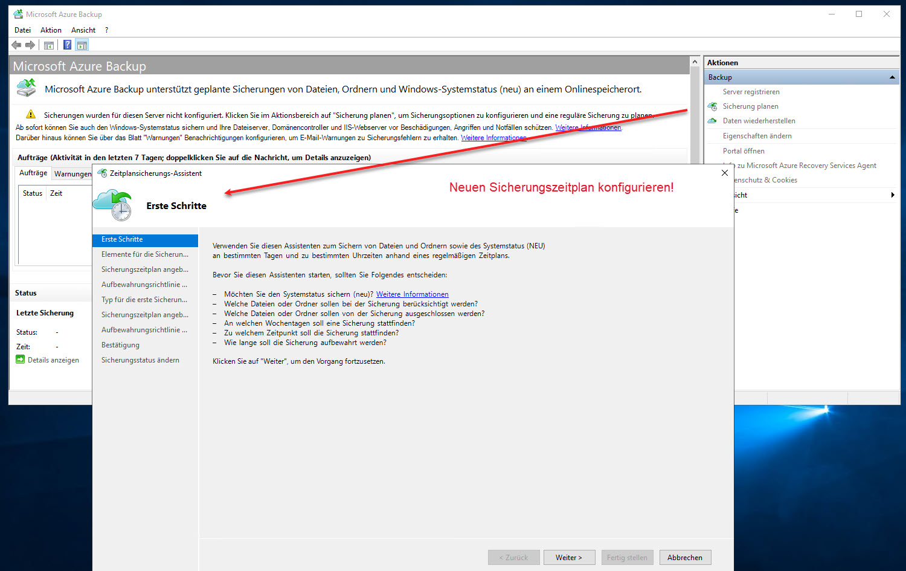Toggle the action pane toolbar icon
906x571 pixels.
pos(82,44)
